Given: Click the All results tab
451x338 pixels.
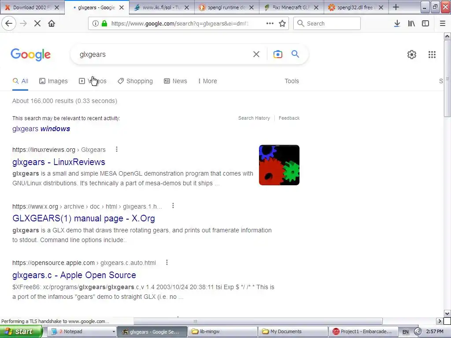Looking at the screenshot, I should (20, 81).
